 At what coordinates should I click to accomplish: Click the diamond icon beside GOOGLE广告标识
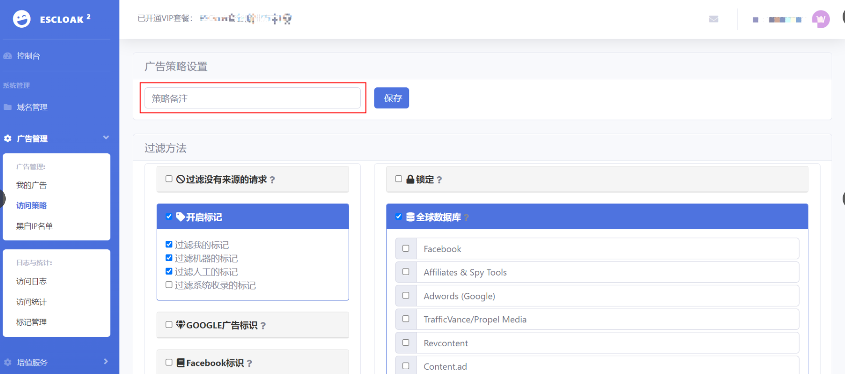click(x=181, y=325)
